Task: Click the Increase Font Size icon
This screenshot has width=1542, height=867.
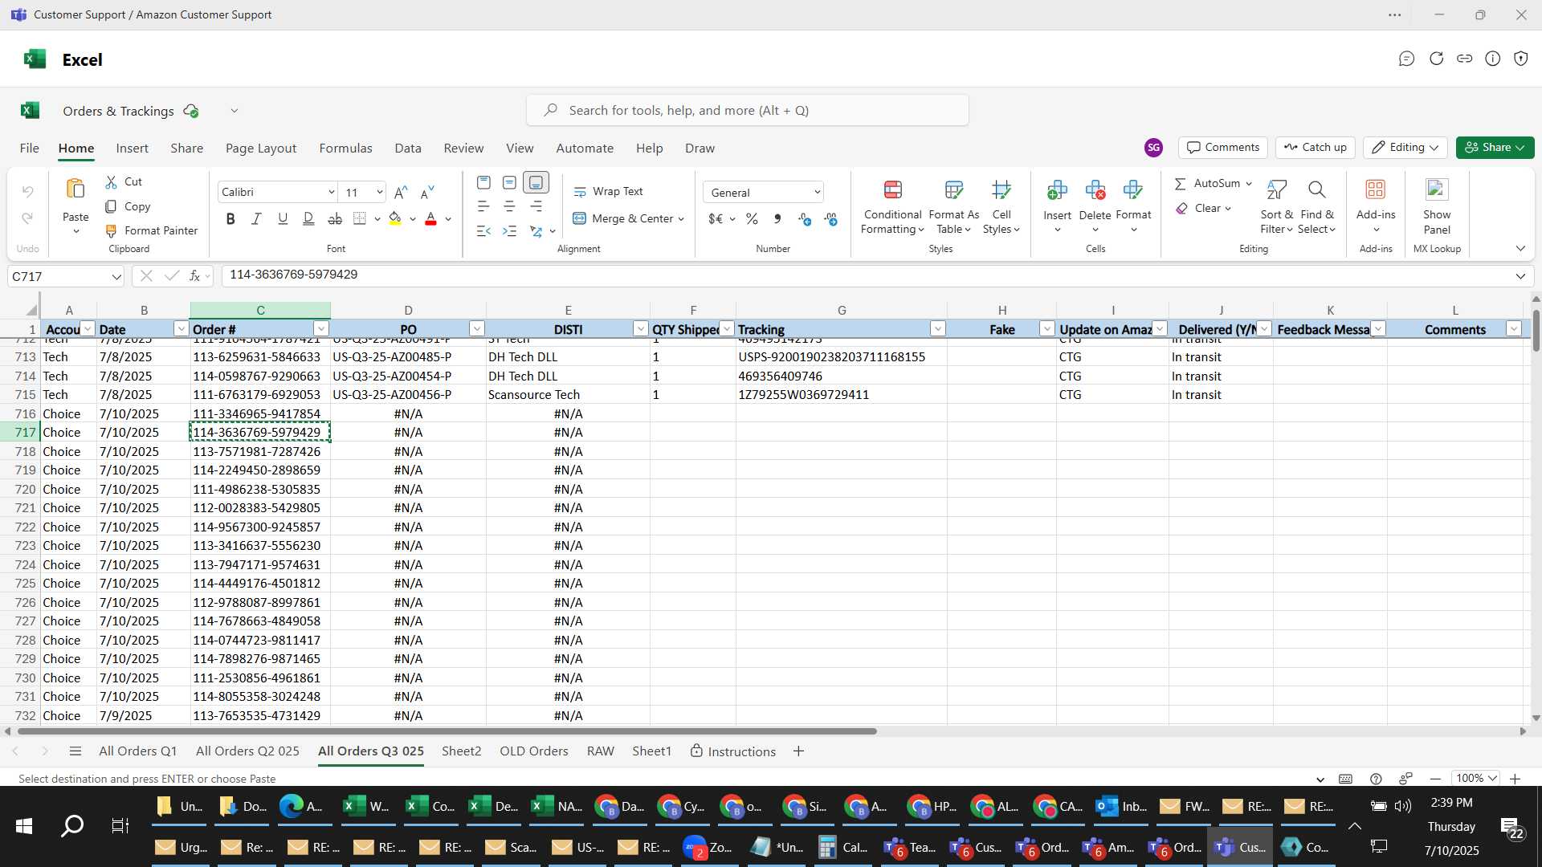Action: click(x=401, y=193)
